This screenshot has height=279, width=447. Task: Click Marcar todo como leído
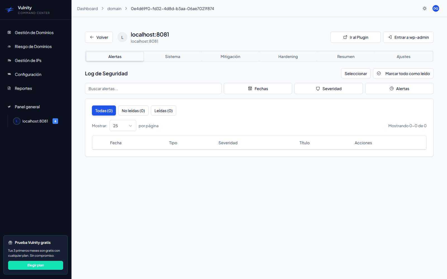(403, 73)
